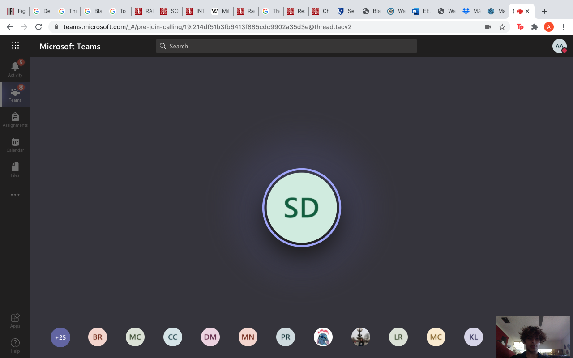Screen dimensions: 573x358
Task: Switch to the Fig tab
Action: [16, 11]
